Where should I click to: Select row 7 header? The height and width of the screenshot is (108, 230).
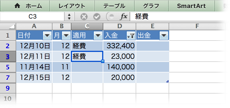(8, 77)
